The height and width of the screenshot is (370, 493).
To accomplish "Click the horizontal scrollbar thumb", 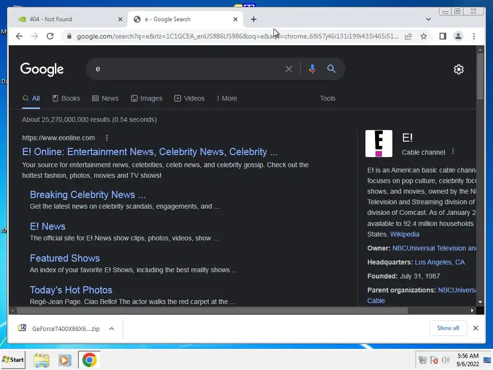I will coord(212,311).
